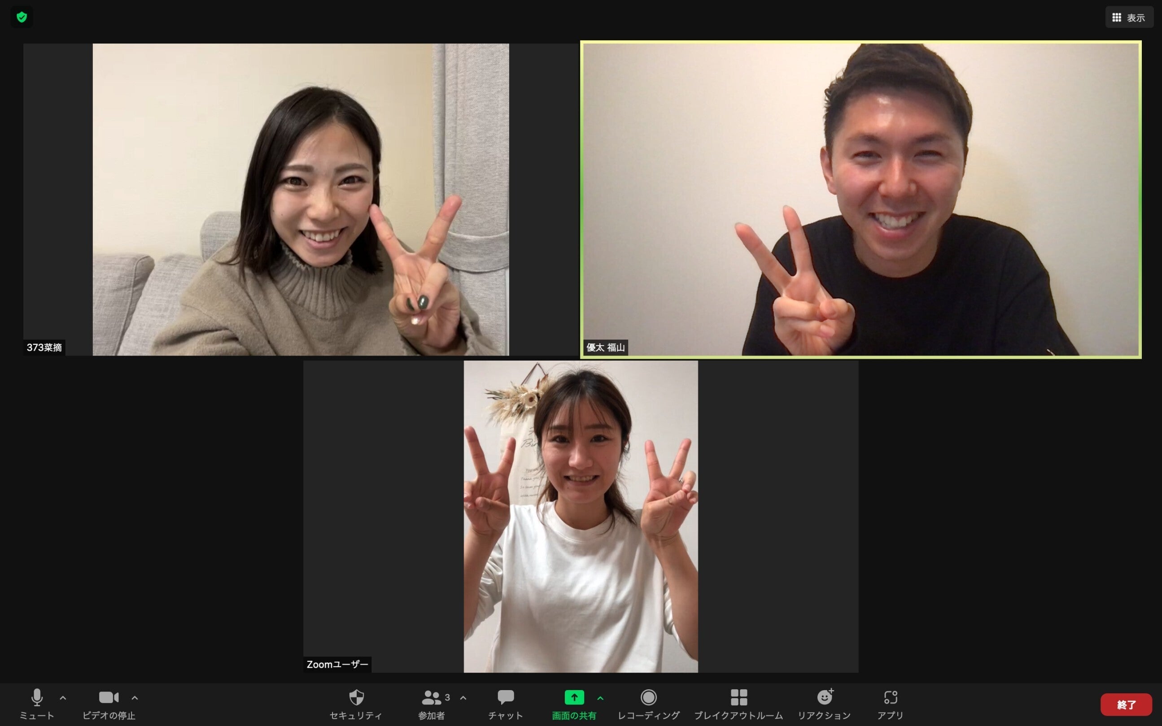The height and width of the screenshot is (726, 1162).
Task: Open the View (表示) layout menu
Action: (x=1129, y=18)
